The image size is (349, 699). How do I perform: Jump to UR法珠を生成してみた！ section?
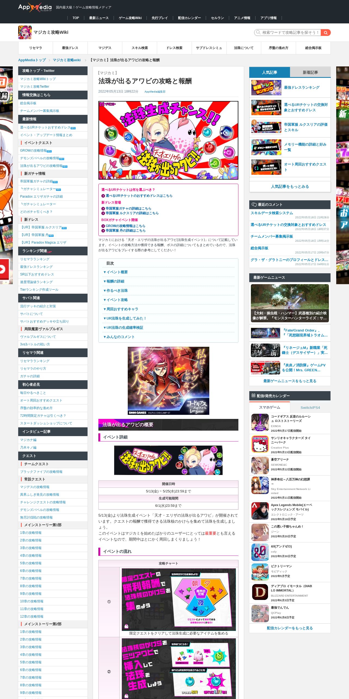[125, 318]
